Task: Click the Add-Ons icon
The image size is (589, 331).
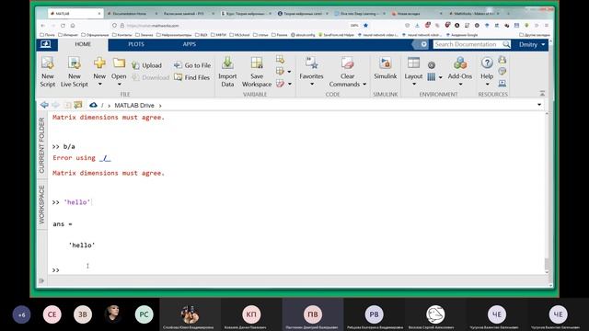Action: point(460,63)
